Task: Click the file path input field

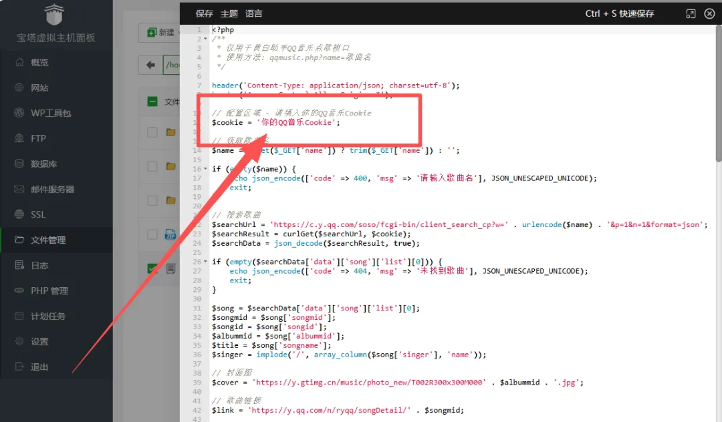Action: click(171, 65)
